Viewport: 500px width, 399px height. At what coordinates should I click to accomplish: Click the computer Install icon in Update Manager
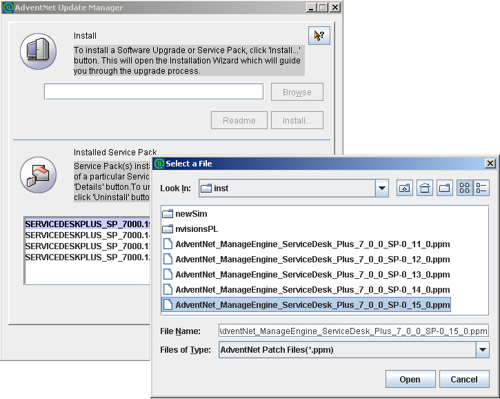click(38, 51)
